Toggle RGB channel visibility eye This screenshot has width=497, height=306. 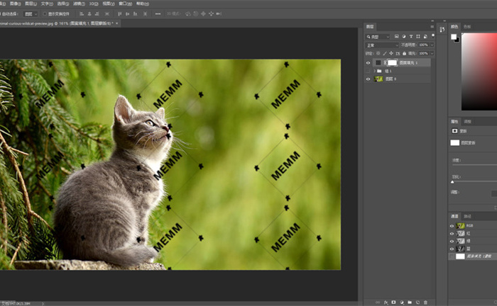[x=452, y=226]
